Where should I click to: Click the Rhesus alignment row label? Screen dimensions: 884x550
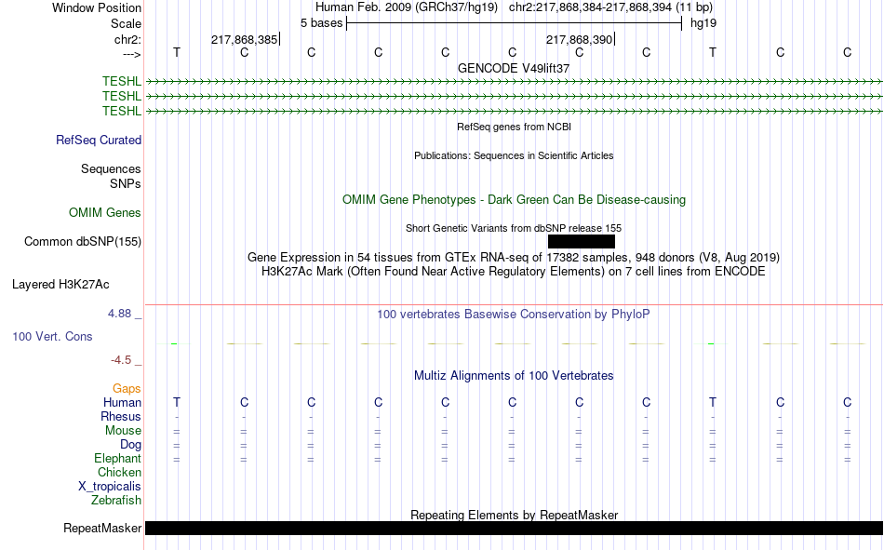121,416
